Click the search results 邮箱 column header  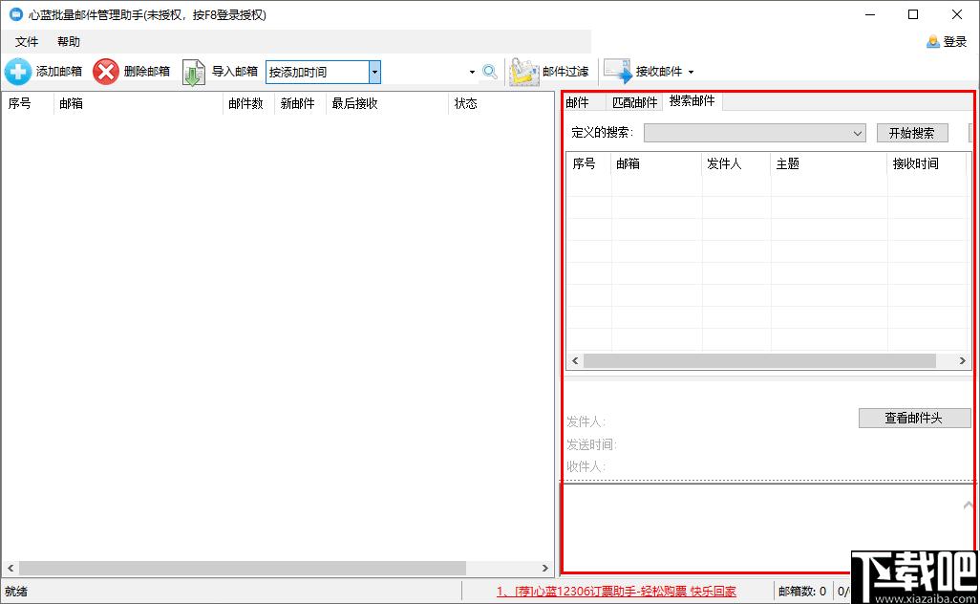click(656, 163)
